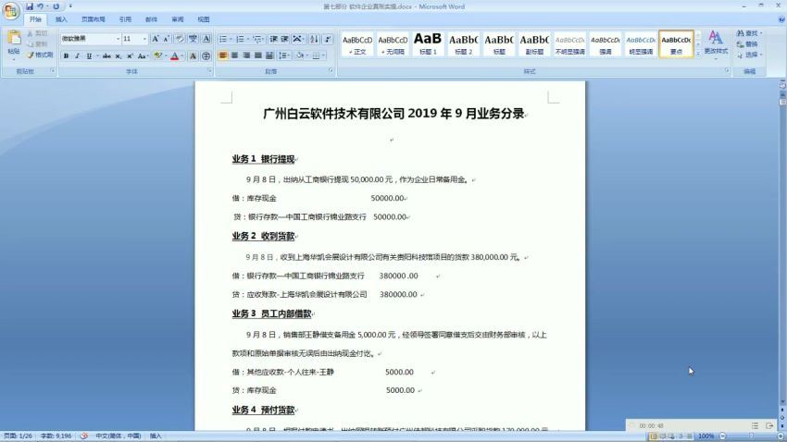The height and width of the screenshot is (442, 787).
Task: Align text left
Action: 223,55
